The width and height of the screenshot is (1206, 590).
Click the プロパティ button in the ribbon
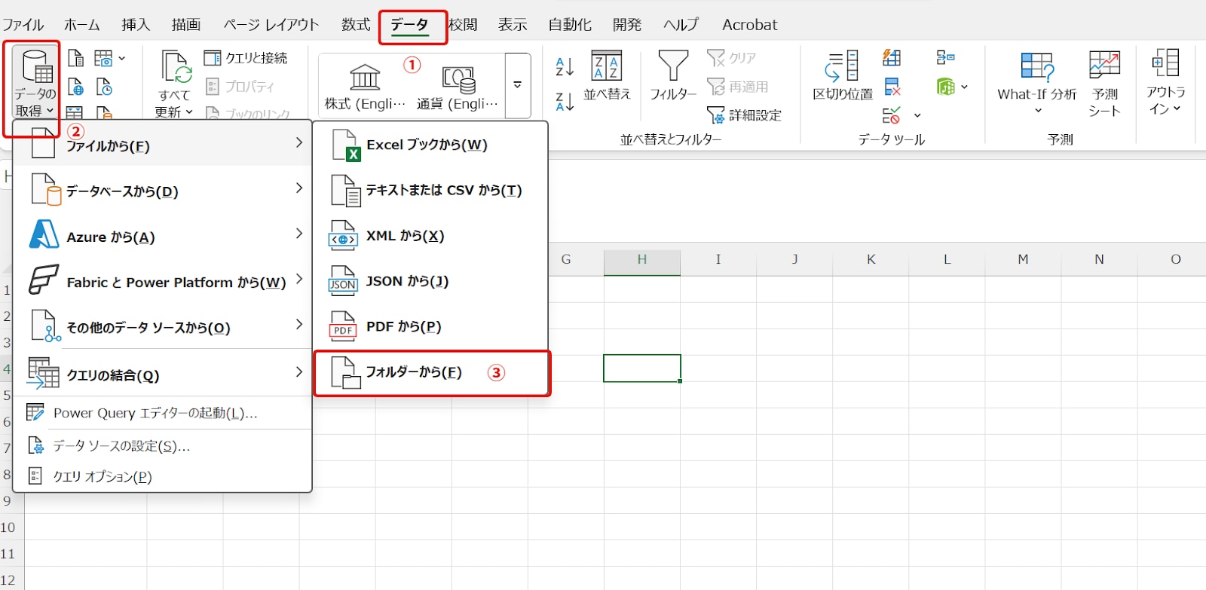tap(240, 87)
